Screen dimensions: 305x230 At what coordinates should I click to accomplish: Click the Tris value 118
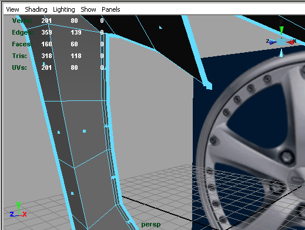(x=76, y=56)
